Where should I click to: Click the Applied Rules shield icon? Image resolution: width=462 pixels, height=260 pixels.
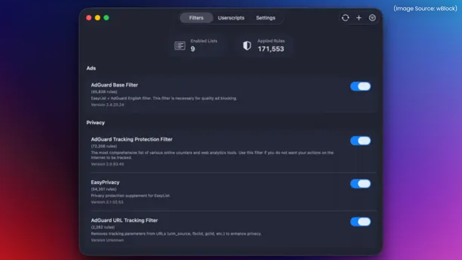tap(247, 46)
